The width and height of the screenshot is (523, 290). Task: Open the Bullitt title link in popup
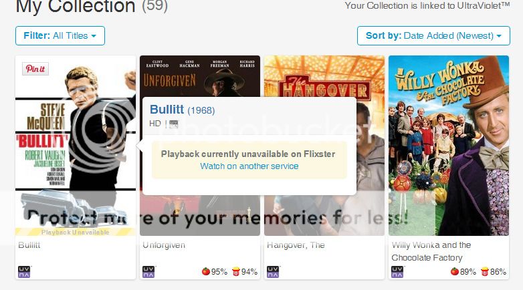click(x=167, y=110)
